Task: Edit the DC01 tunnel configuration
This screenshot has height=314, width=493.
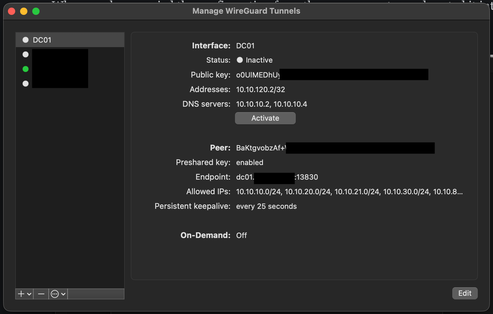Action: tap(465, 293)
